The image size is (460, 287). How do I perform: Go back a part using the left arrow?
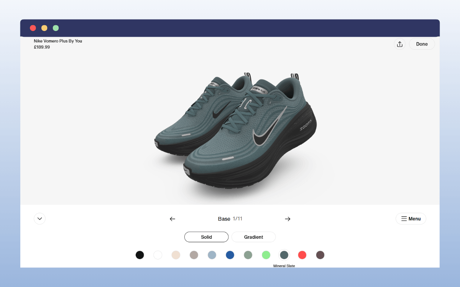[172, 219]
